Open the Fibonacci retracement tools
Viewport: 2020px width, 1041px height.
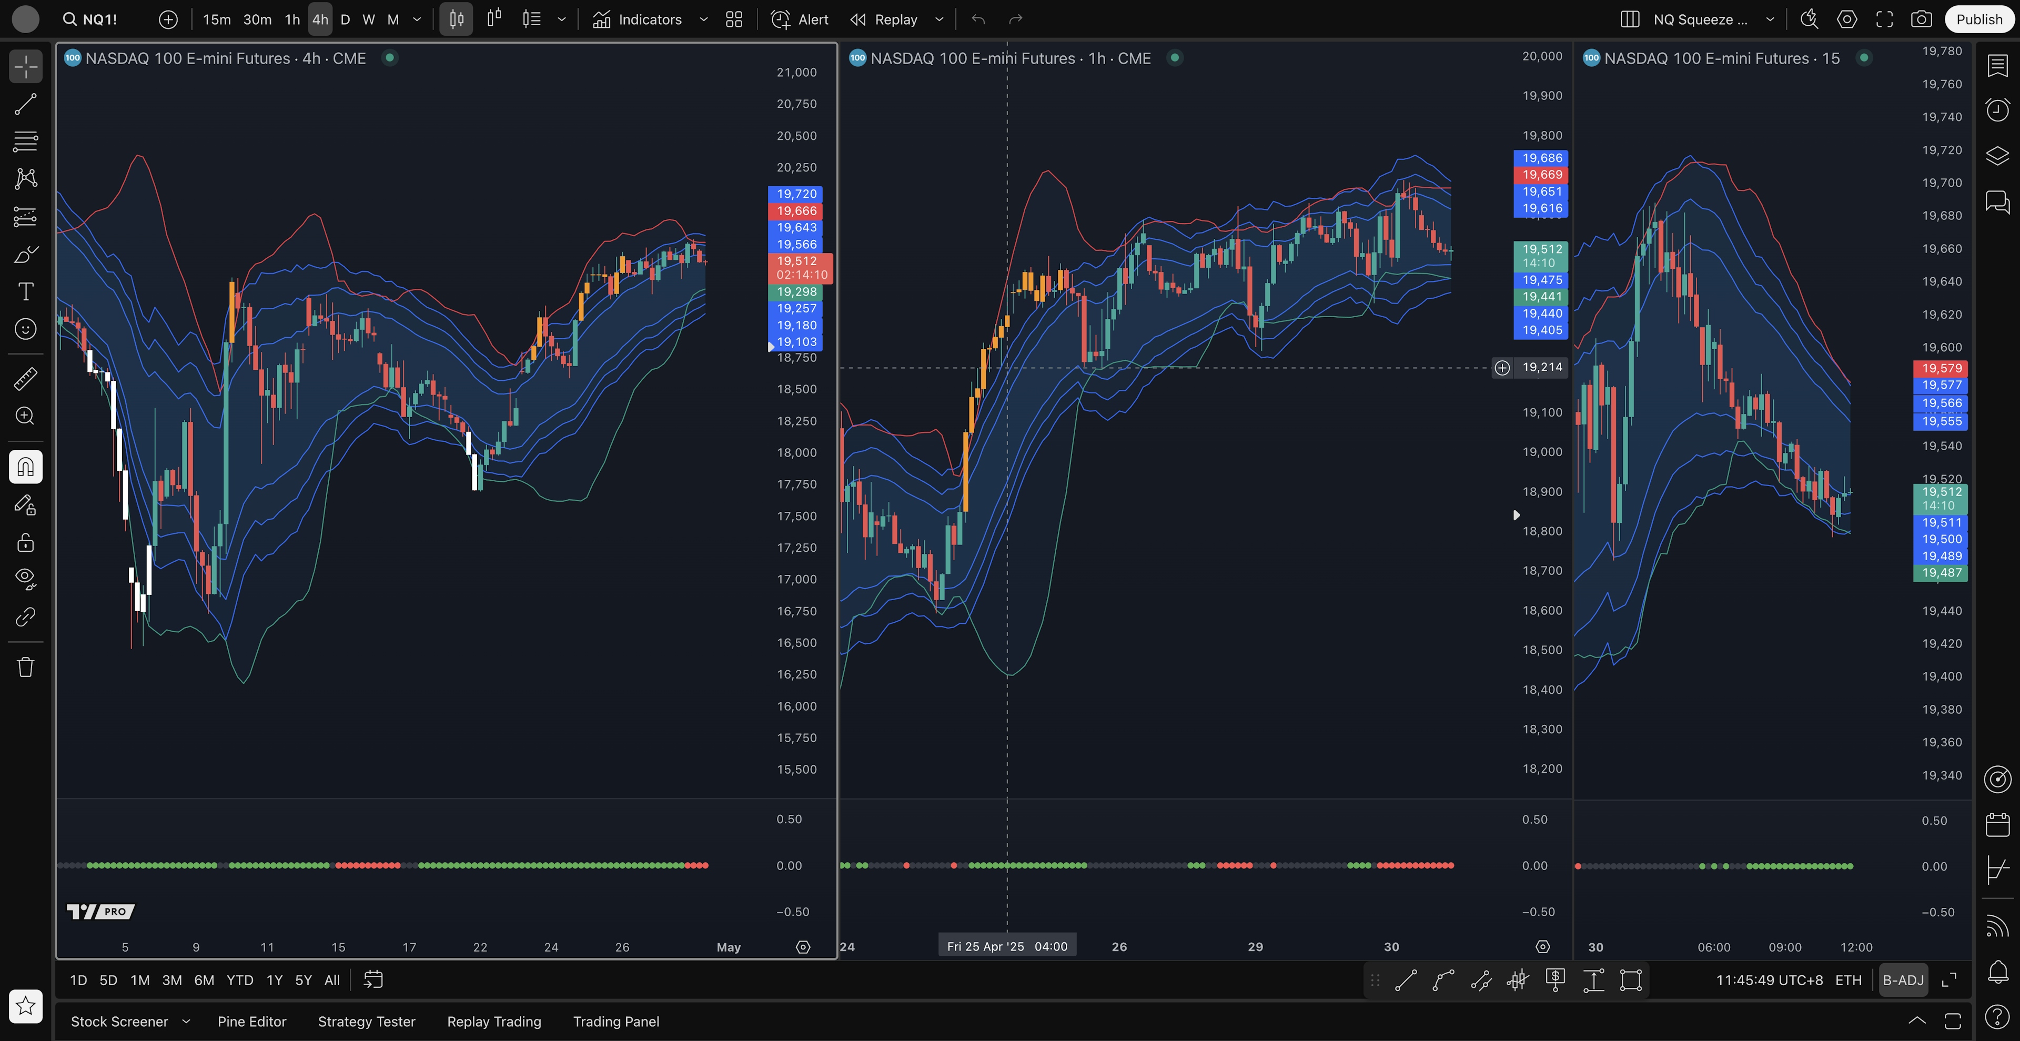25,141
